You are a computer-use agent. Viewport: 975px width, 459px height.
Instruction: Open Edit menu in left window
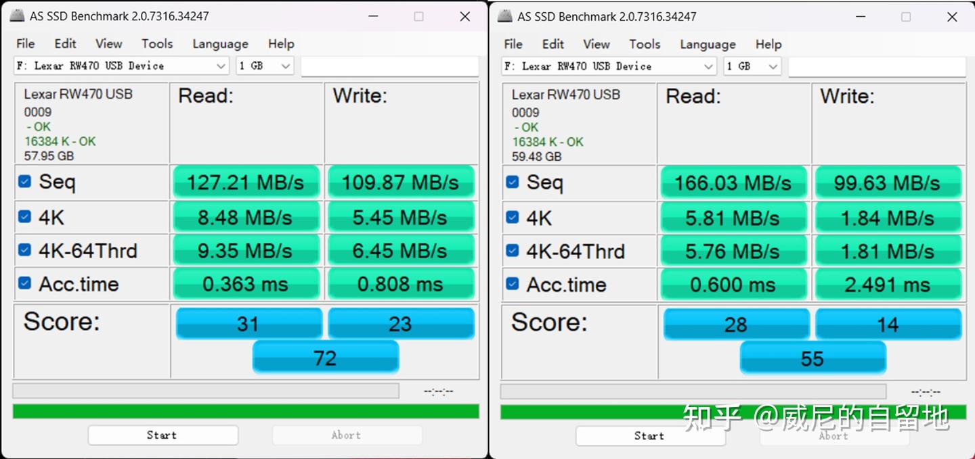click(65, 44)
